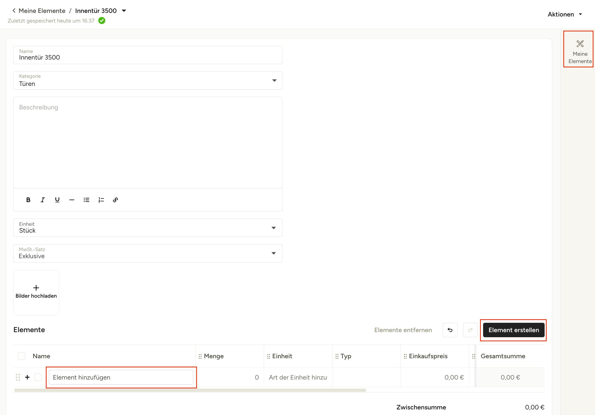Image resolution: width=595 pixels, height=415 pixels.
Task: Click the plus icon in the element row
Action: pyautogui.click(x=27, y=377)
